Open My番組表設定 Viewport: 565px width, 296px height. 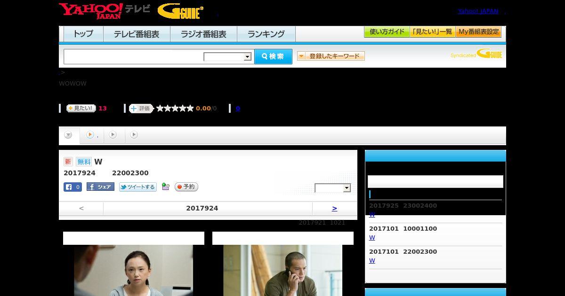(x=478, y=32)
